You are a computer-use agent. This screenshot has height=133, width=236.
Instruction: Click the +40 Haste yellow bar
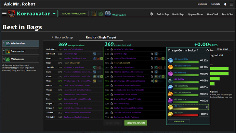(x=186, y=109)
